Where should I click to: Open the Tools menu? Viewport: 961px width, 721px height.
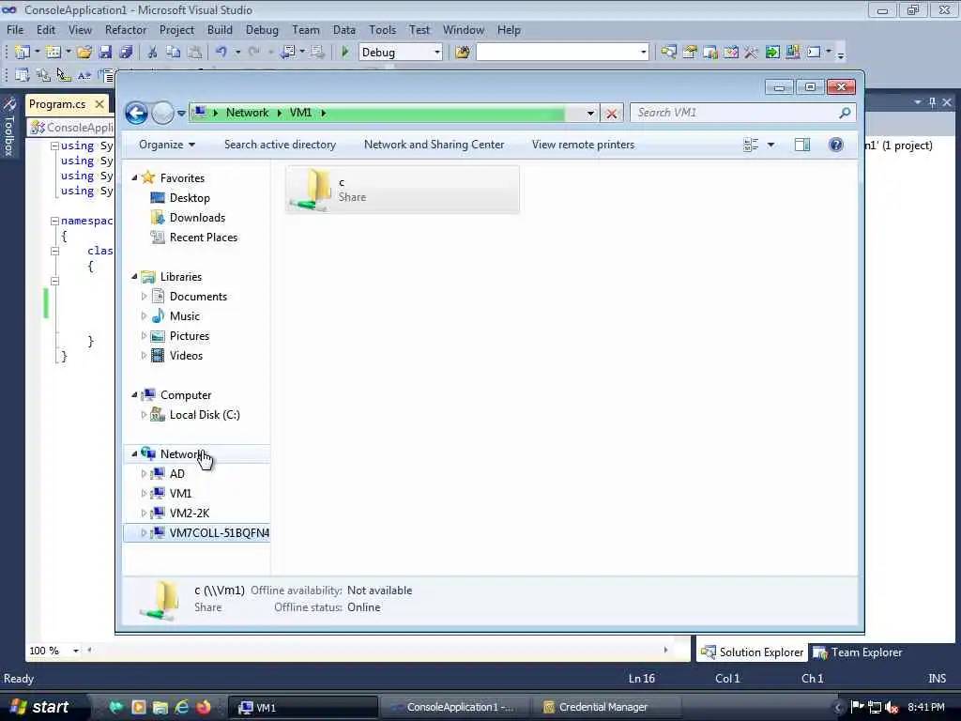383,30
